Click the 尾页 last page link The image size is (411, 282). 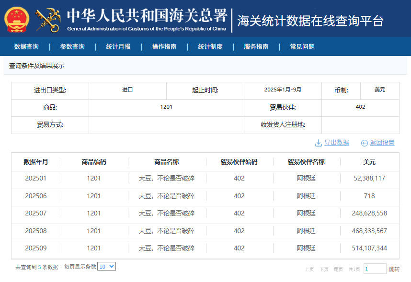[338, 270]
